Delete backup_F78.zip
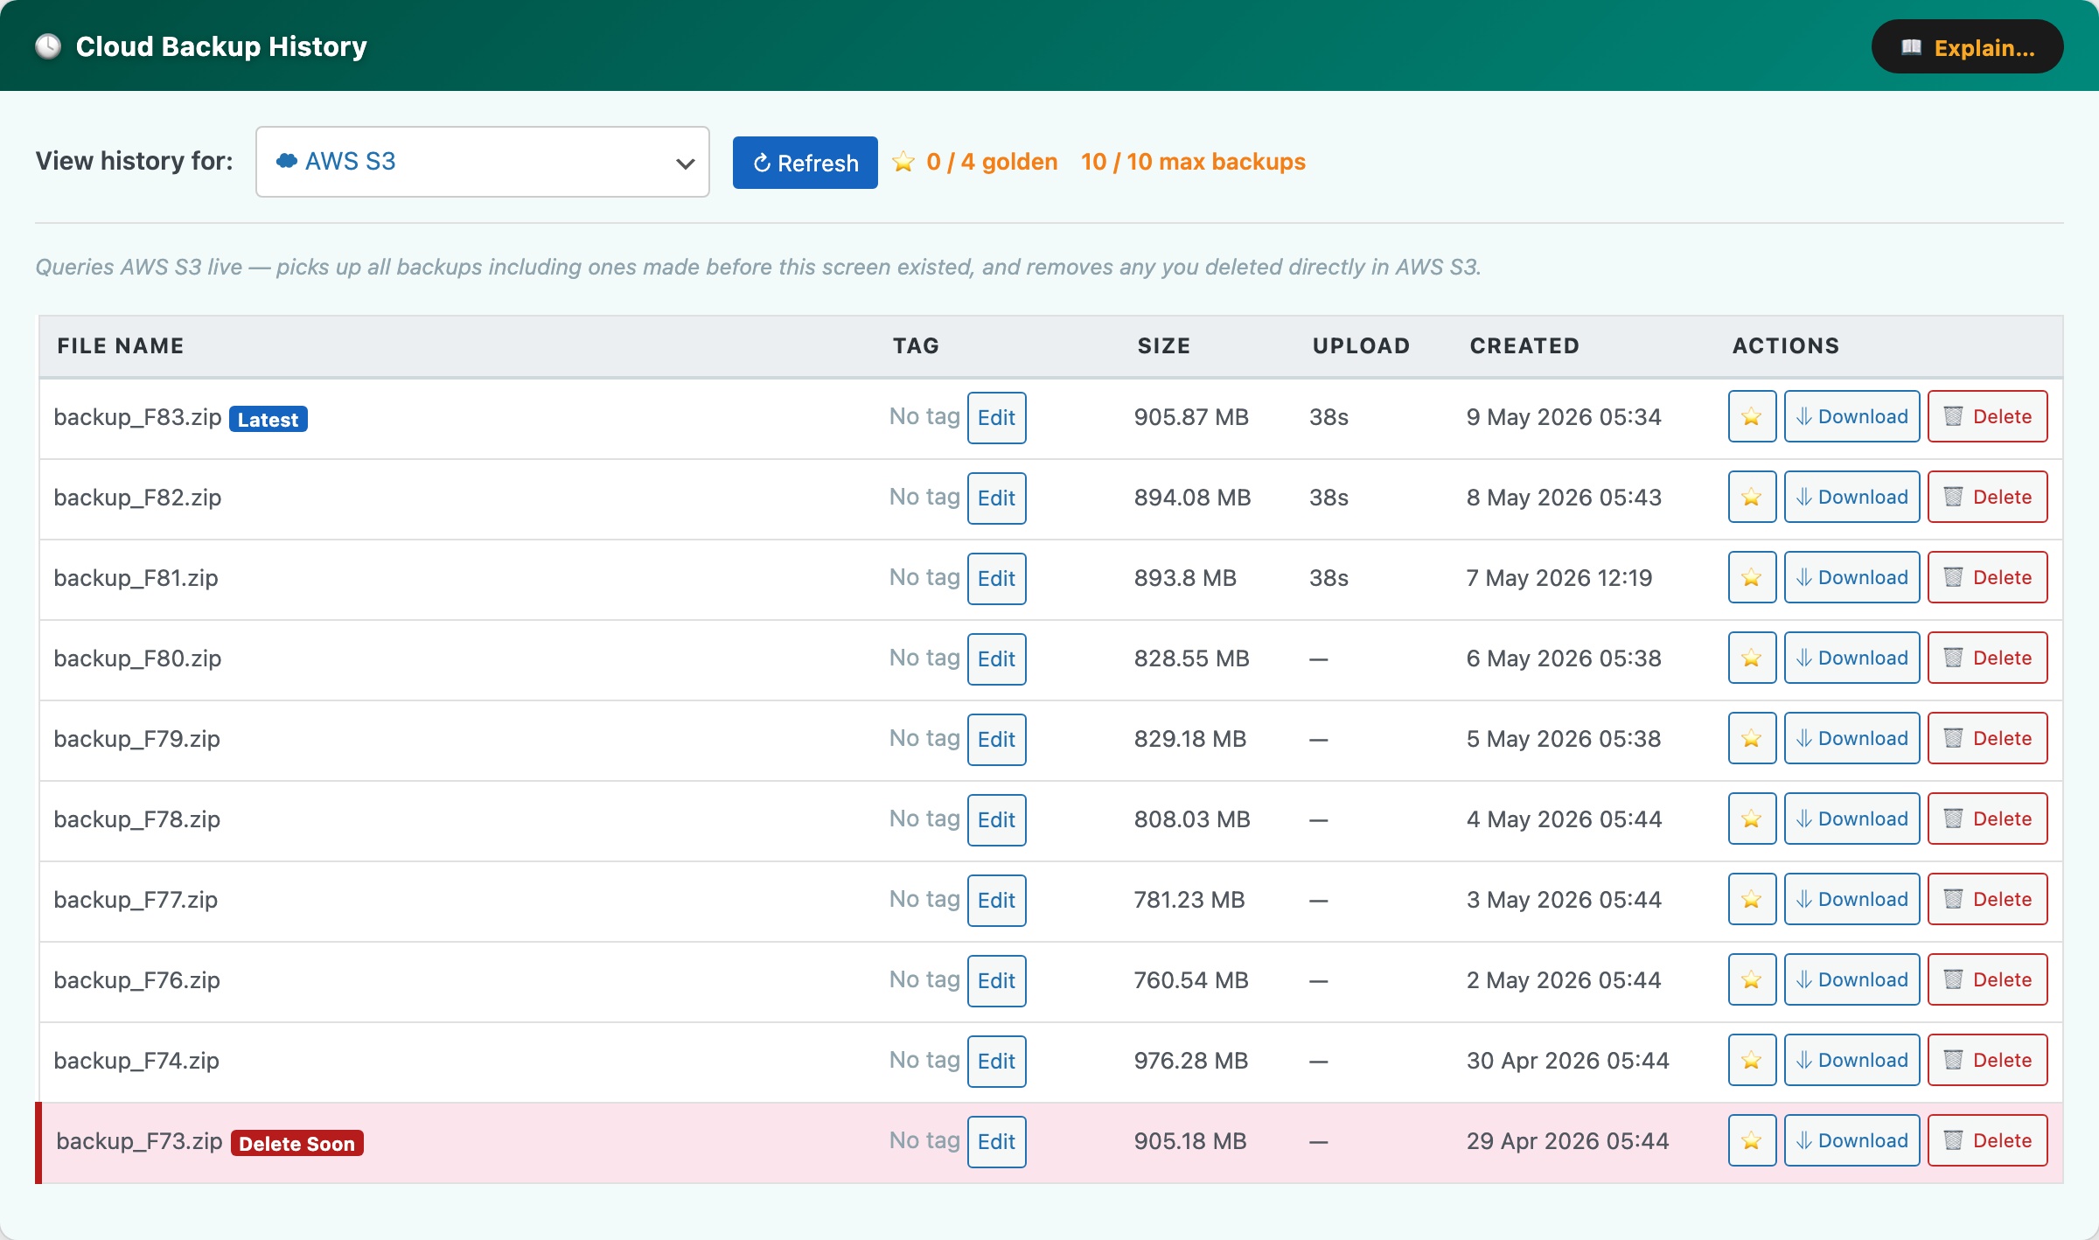 (1988, 819)
